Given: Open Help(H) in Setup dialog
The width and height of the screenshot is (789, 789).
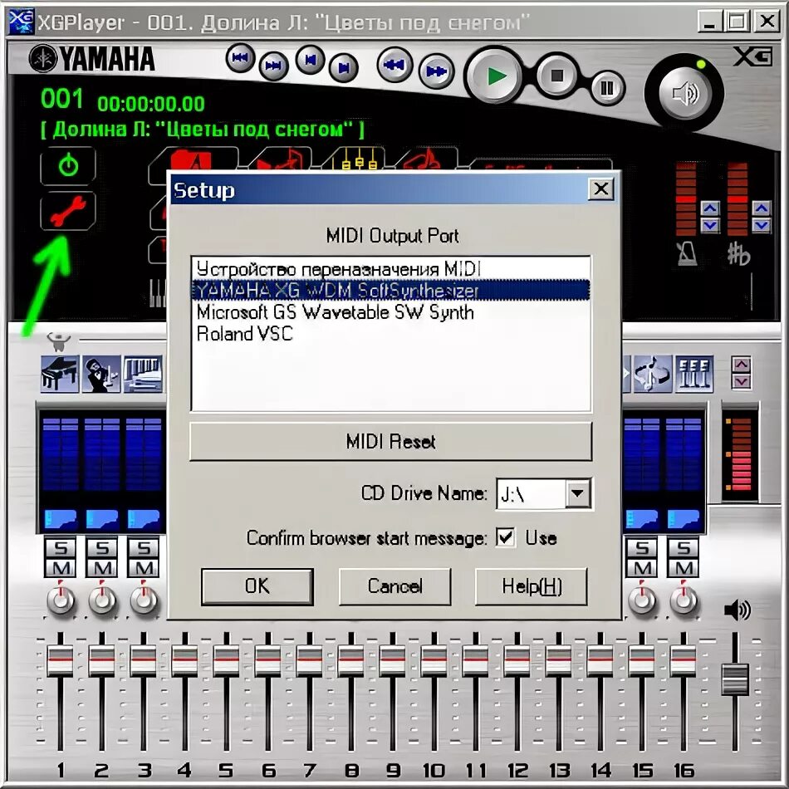Looking at the screenshot, I should point(532,586).
